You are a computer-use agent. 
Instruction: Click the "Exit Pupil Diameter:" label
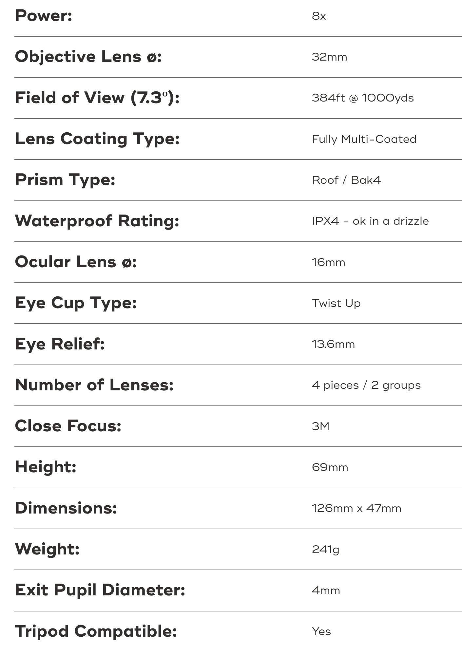click(x=100, y=590)
